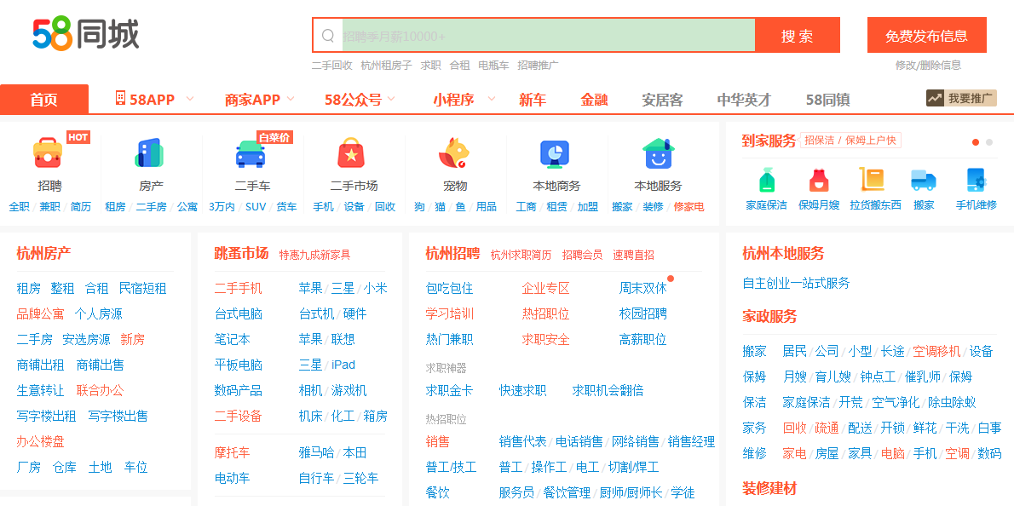Open 品牌公寓 under 杭州房产
The image size is (1014, 506).
coord(40,314)
